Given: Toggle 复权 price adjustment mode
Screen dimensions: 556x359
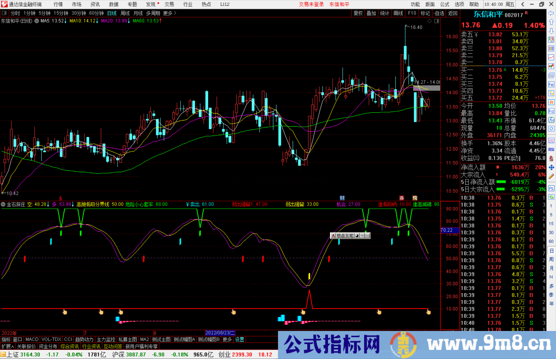Looking at the screenshot, I should click(x=358, y=13).
